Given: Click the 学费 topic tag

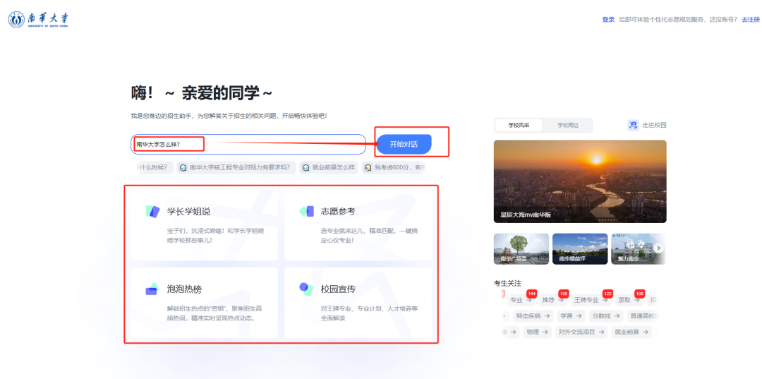Looking at the screenshot, I should pyautogui.click(x=571, y=316).
